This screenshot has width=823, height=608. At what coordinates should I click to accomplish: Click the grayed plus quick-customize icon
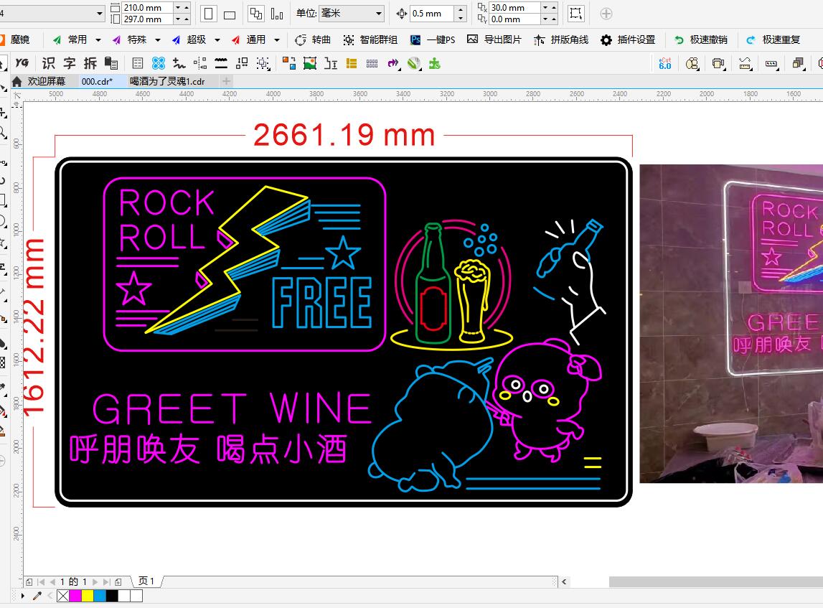(x=606, y=14)
